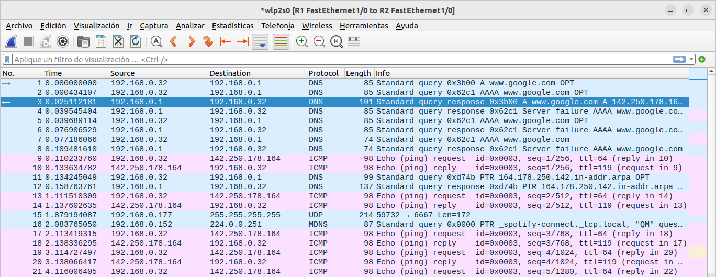Viewport: 716px width, 277px height.
Task: Select packet 7 AAAA query without OPT
Action: pyautogui.click(x=345, y=139)
